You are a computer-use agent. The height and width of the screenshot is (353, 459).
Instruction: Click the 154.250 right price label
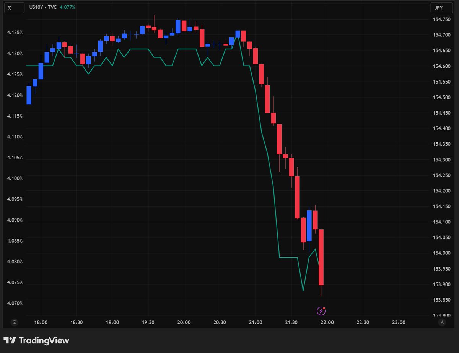point(441,175)
